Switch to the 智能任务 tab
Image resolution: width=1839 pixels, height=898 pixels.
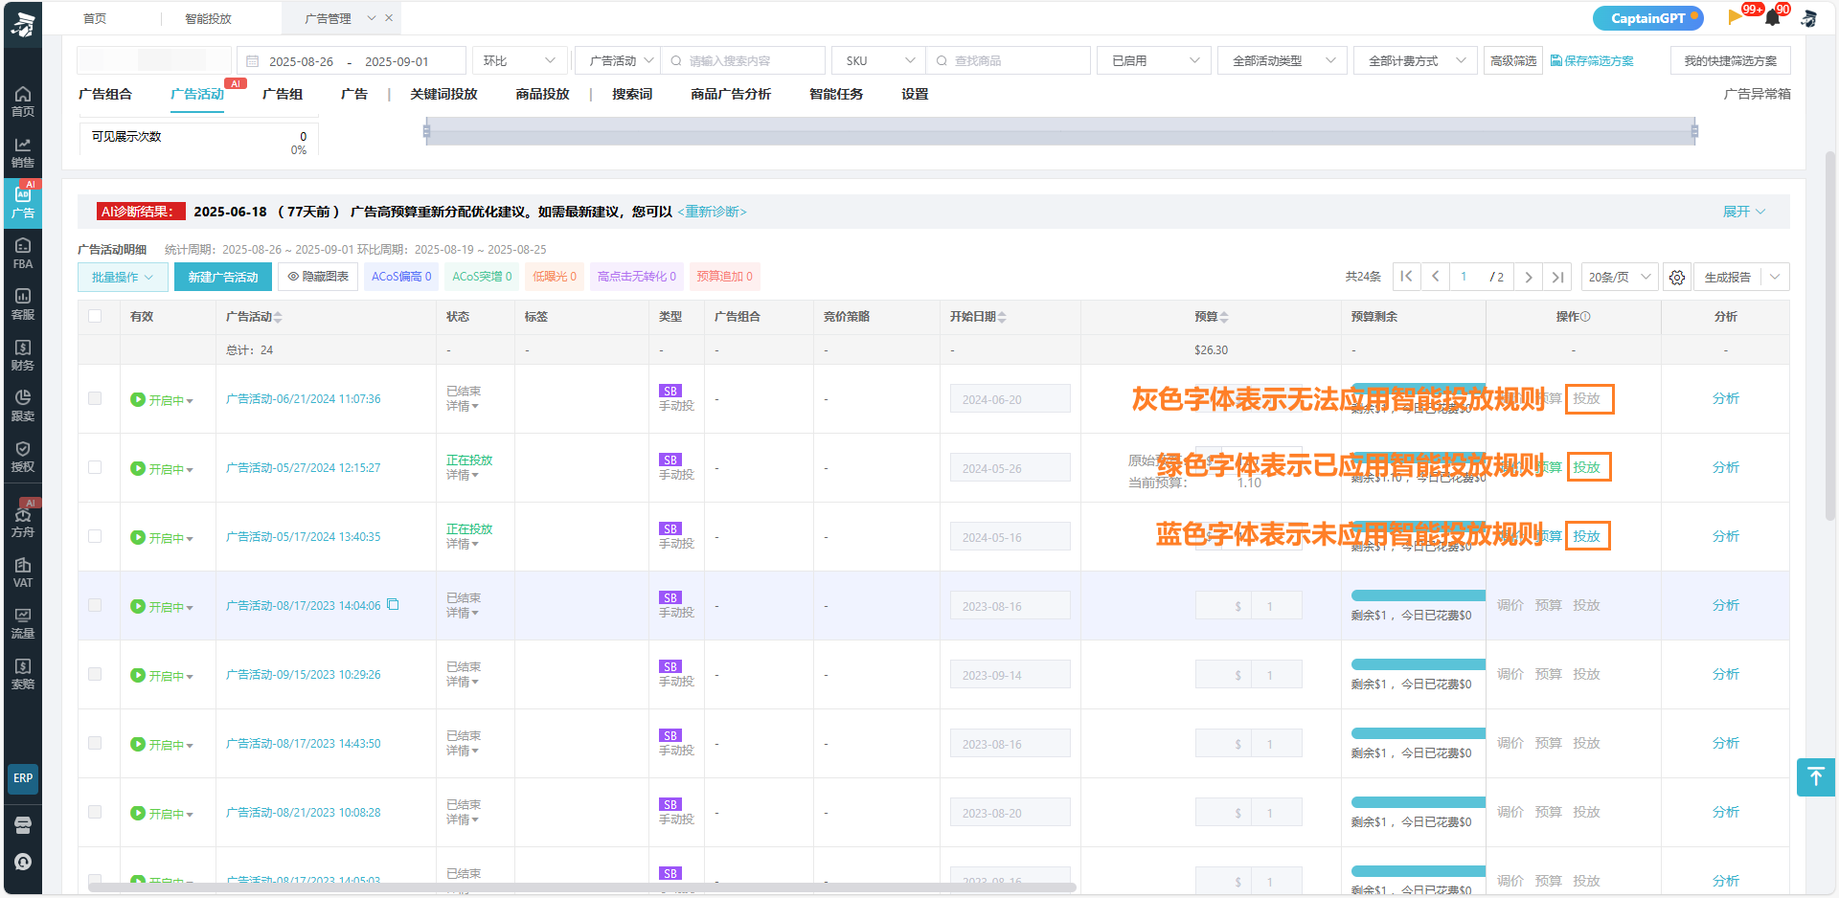(x=836, y=94)
